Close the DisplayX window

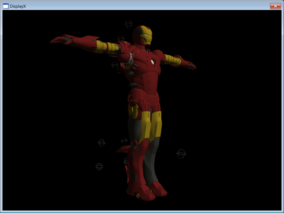pyautogui.click(x=275, y=6)
